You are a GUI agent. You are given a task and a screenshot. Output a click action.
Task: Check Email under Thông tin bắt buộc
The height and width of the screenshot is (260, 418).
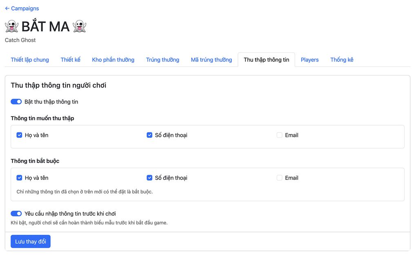279,178
